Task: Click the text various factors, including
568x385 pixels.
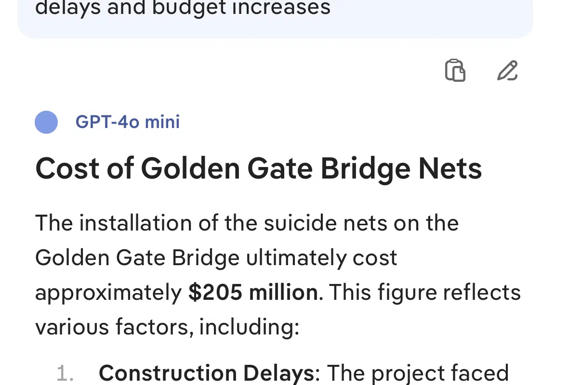Action: (167, 327)
